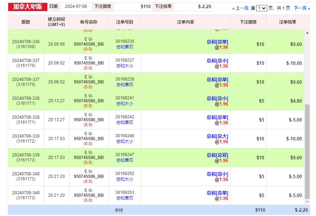
Task: Click the vertical scrollbar thumb
Action: pyautogui.click(x=307, y=151)
